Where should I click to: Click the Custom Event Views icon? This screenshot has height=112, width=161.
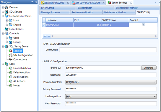[7, 16]
